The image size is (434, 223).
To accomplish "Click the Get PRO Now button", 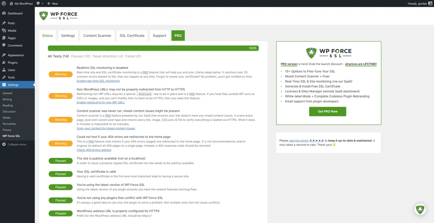I will (328, 111).
